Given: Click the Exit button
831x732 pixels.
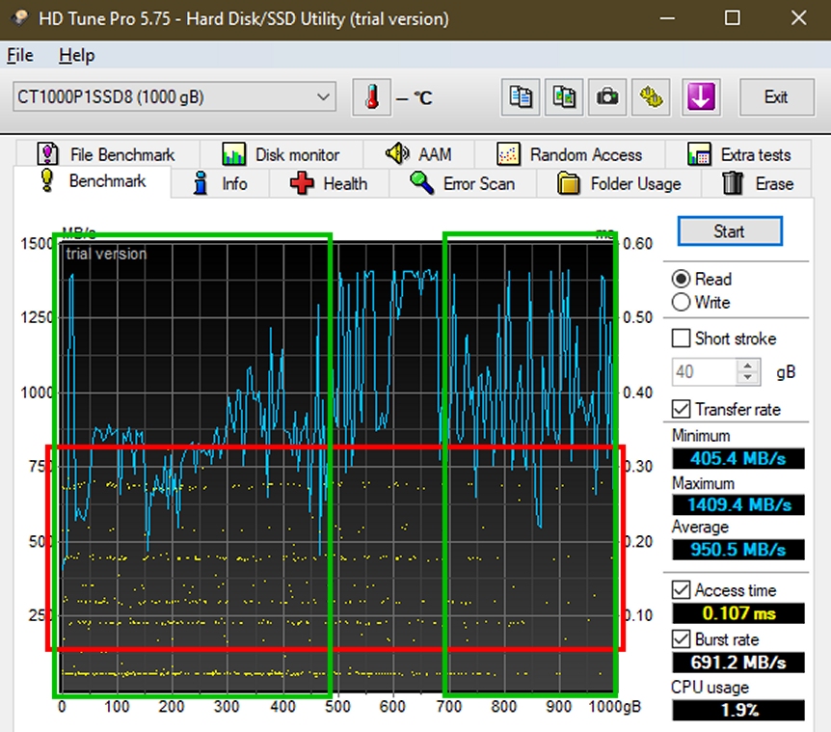Looking at the screenshot, I should (x=776, y=97).
